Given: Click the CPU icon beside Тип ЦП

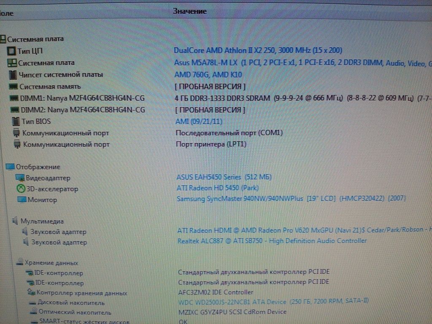Looking at the screenshot, I should point(11,51).
